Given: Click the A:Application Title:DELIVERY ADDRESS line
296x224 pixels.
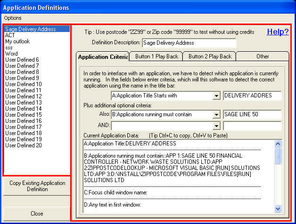Looking at the screenshot, I should 130,144.
